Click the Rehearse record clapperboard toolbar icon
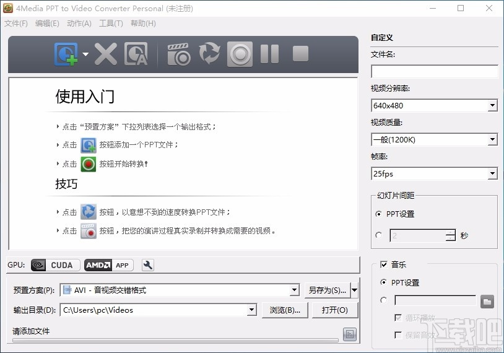Screen dimensions: 504x353 [179, 54]
